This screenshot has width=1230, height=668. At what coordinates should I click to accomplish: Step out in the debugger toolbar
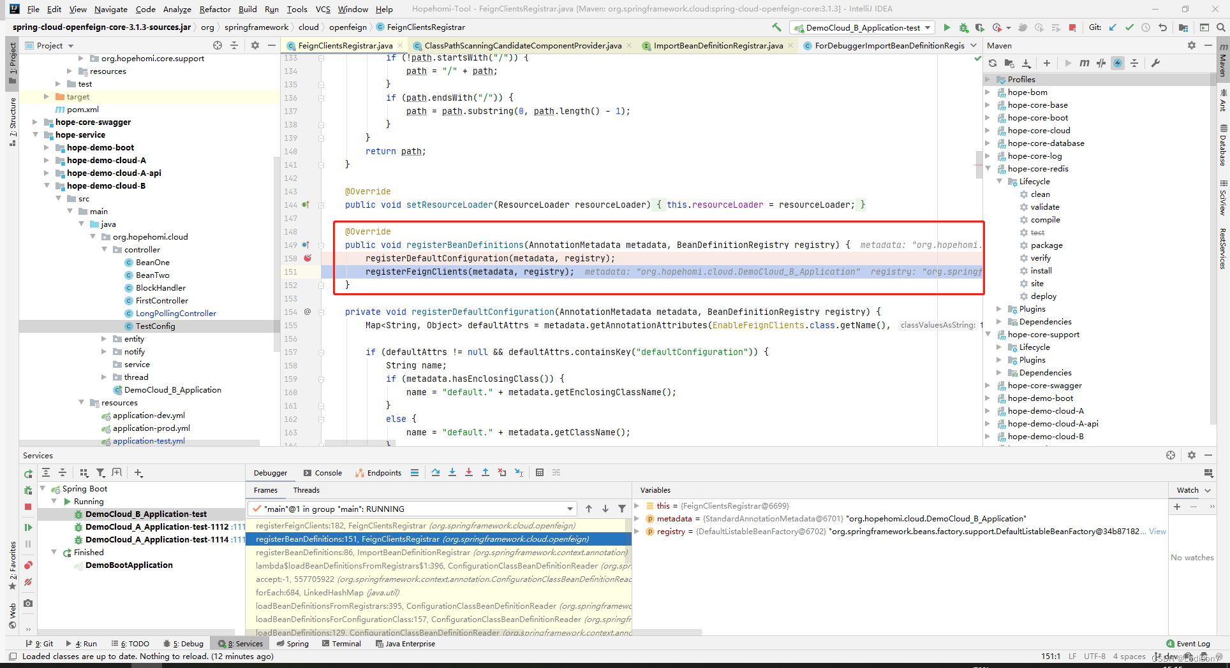pos(485,472)
